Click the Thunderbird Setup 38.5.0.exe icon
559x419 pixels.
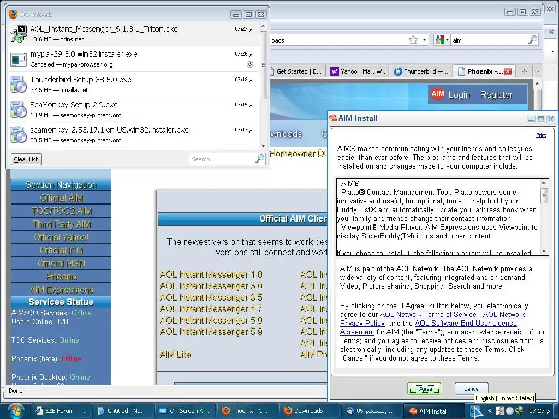(19, 85)
